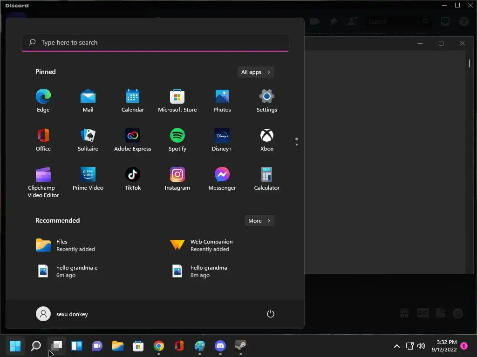Screen dimensions: 477x357
Task: Start a Discord video call
Action: click(x=315, y=21)
